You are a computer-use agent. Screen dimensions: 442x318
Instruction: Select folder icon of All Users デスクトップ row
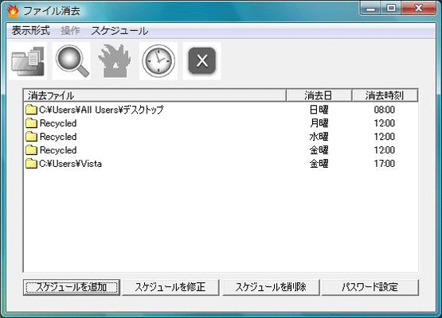pyautogui.click(x=31, y=110)
